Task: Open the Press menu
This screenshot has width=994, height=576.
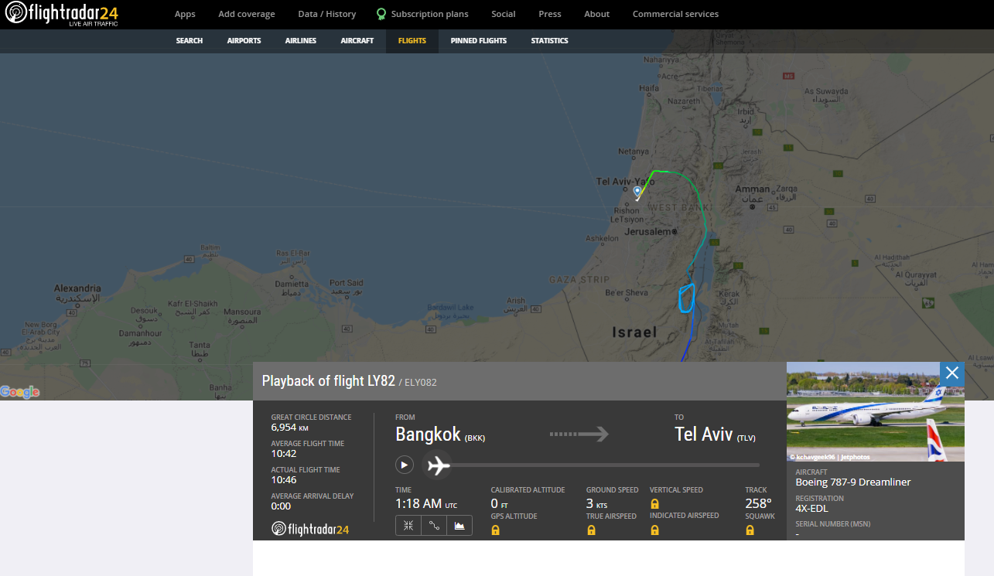Action: tap(550, 14)
